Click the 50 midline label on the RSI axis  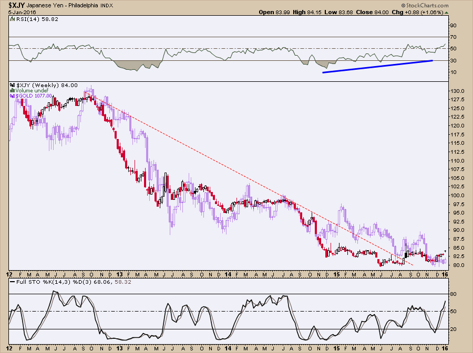pos(453,49)
